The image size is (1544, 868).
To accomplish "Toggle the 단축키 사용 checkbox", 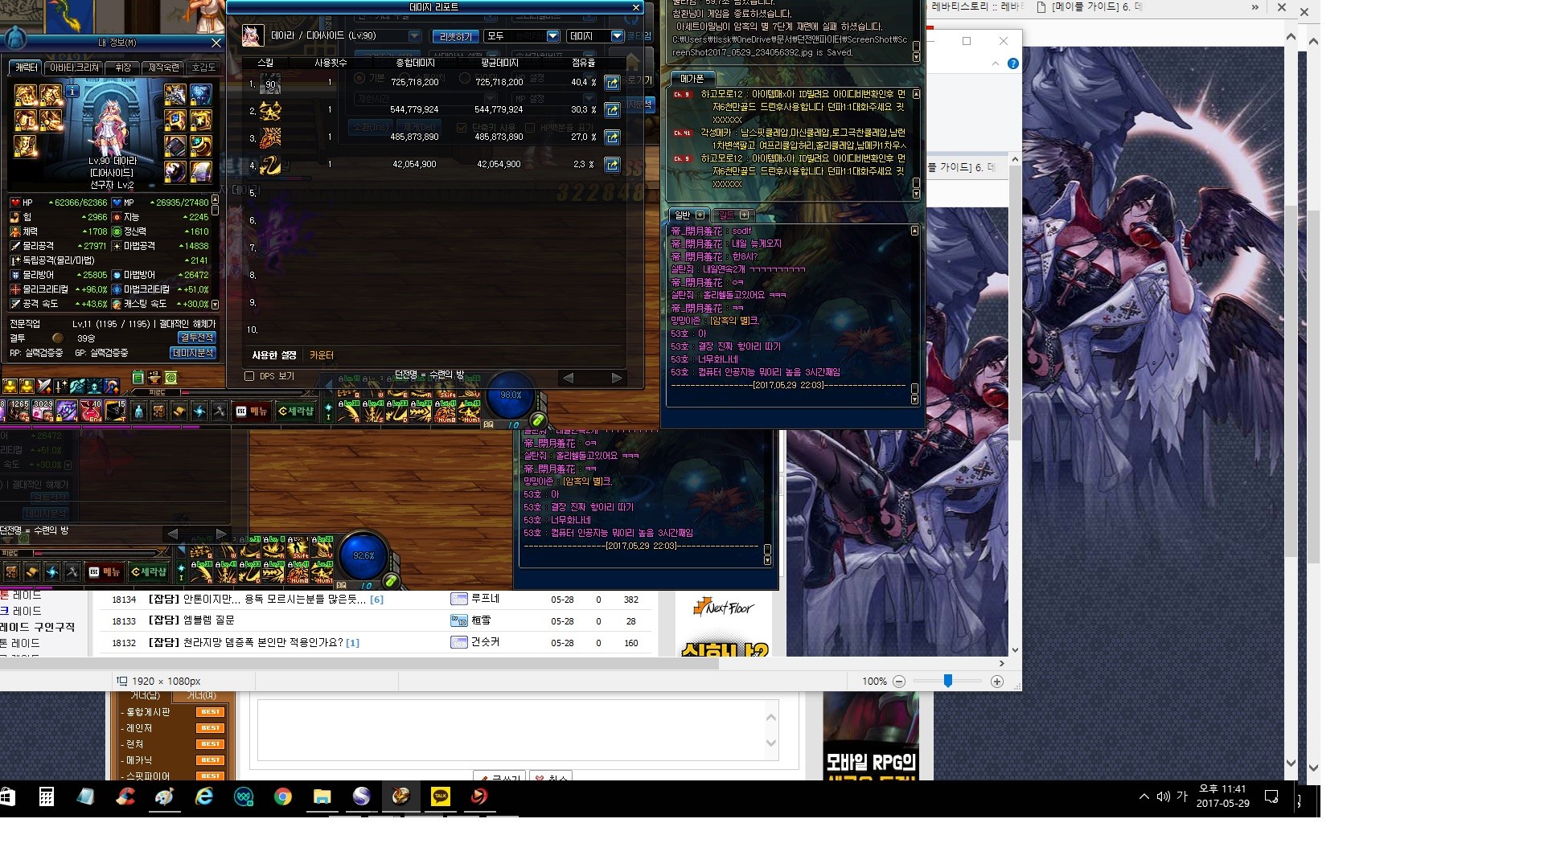I will (461, 128).
